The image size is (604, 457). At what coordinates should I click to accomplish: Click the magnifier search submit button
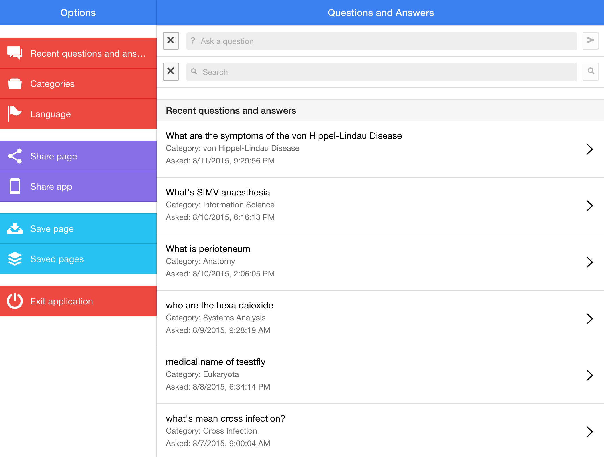pyautogui.click(x=591, y=71)
